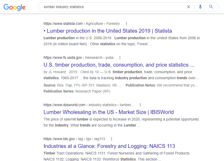This screenshot has height=161, width=224.
Task: Open three-dot menu for fs.usda.gov result
Action: pos(120,57)
